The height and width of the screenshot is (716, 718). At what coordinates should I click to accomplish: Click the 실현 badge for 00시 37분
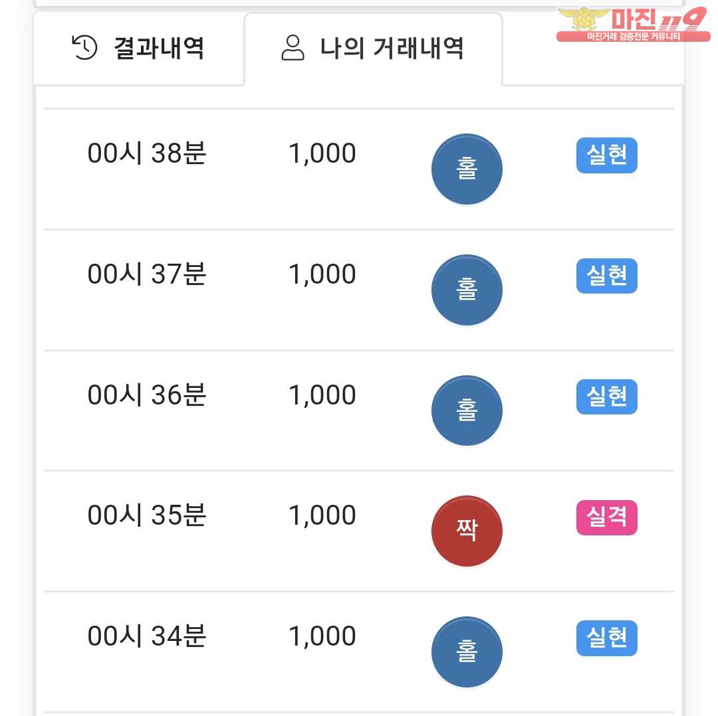tap(606, 276)
